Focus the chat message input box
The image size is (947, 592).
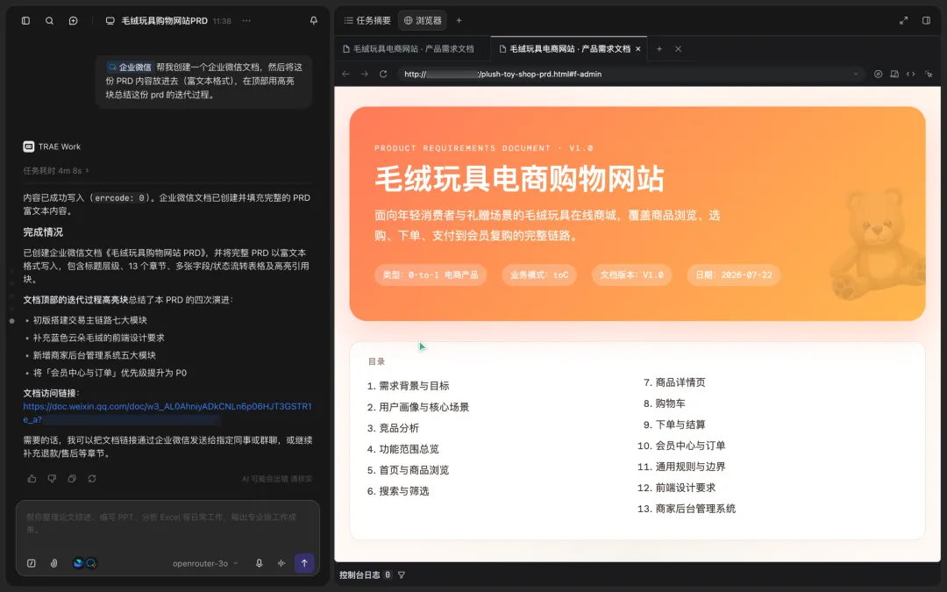click(x=167, y=523)
